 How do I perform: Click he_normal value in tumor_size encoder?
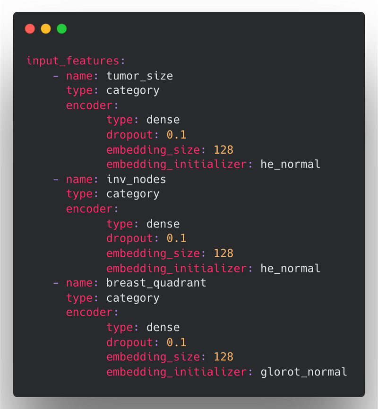(291, 165)
